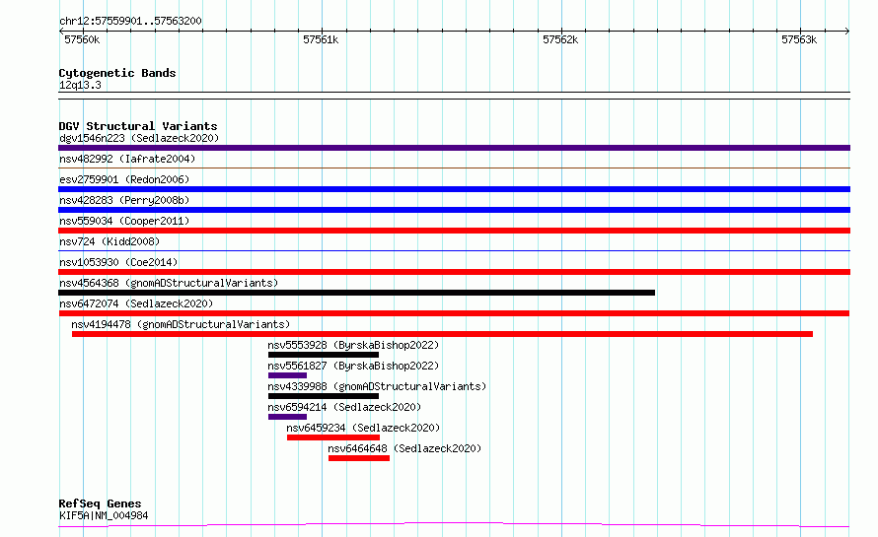The width and height of the screenshot is (878, 537).
Task: Click the 57562k ruler tick label
Action: (560, 39)
